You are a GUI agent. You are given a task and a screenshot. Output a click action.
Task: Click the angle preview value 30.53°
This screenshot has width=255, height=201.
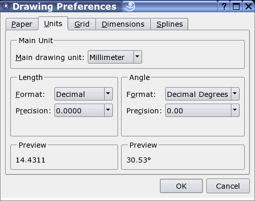point(139,160)
